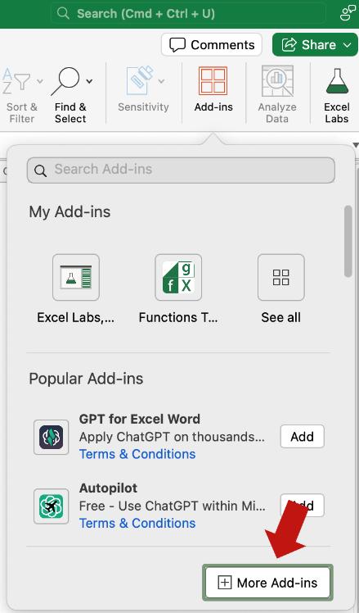Open Analyze Data tool
The height and width of the screenshot is (613, 359).
277,81
